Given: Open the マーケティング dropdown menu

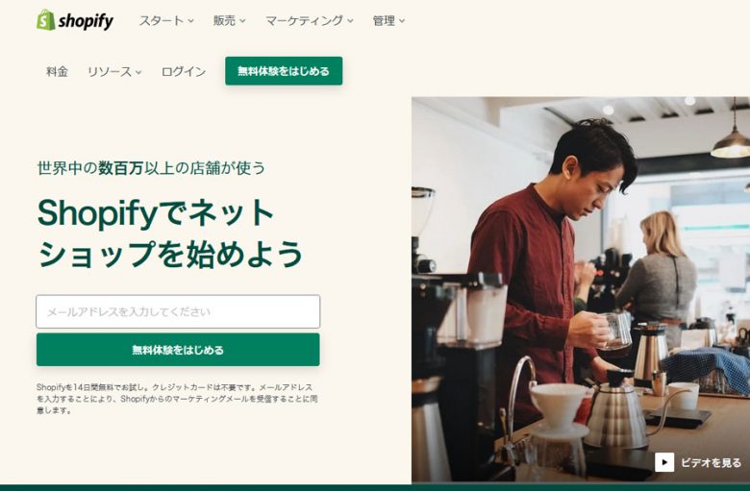Looking at the screenshot, I should pos(309,20).
